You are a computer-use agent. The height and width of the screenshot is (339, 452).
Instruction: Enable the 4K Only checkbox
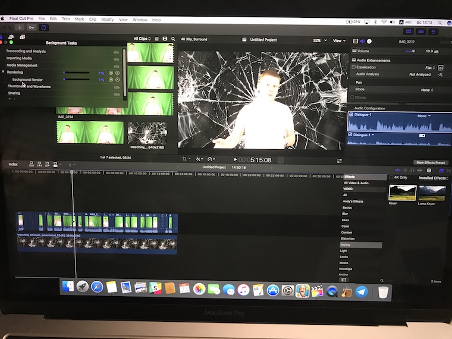391,177
